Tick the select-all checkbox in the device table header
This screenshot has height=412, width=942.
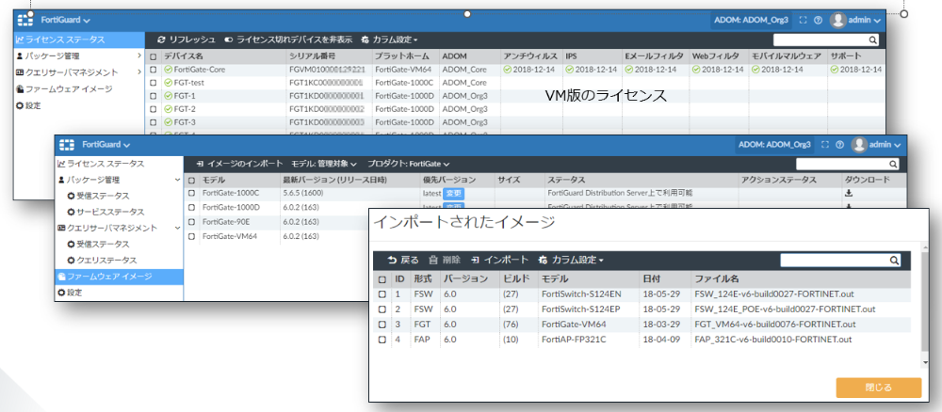154,56
